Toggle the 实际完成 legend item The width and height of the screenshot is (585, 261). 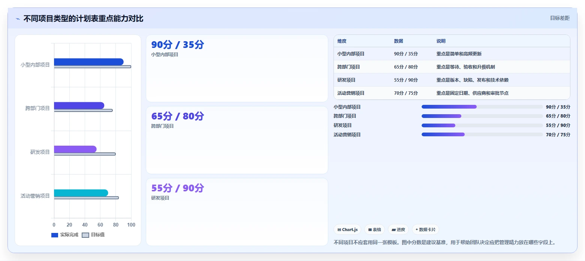pos(65,235)
